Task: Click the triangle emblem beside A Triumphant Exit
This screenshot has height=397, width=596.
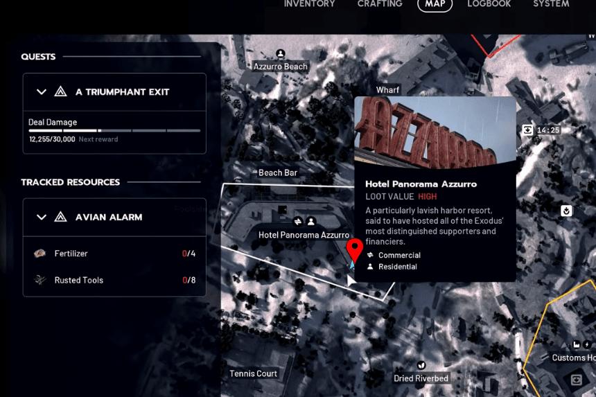Action: (x=60, y=91)
